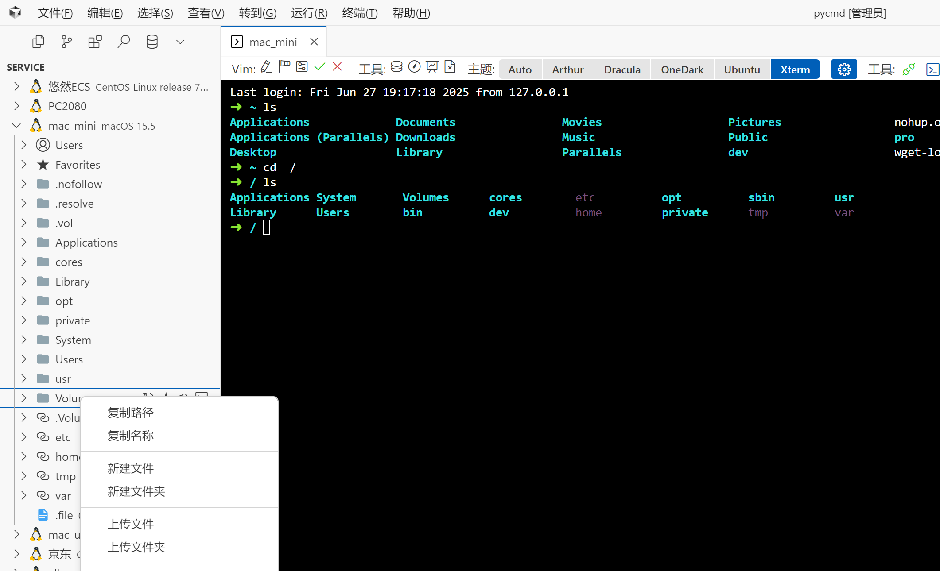Open the search magnifier in sidebar

[x=124, y=42]
